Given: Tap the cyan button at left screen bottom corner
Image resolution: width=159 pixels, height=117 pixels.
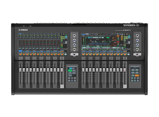Looking at the screenshot, I should pos(66,55).
